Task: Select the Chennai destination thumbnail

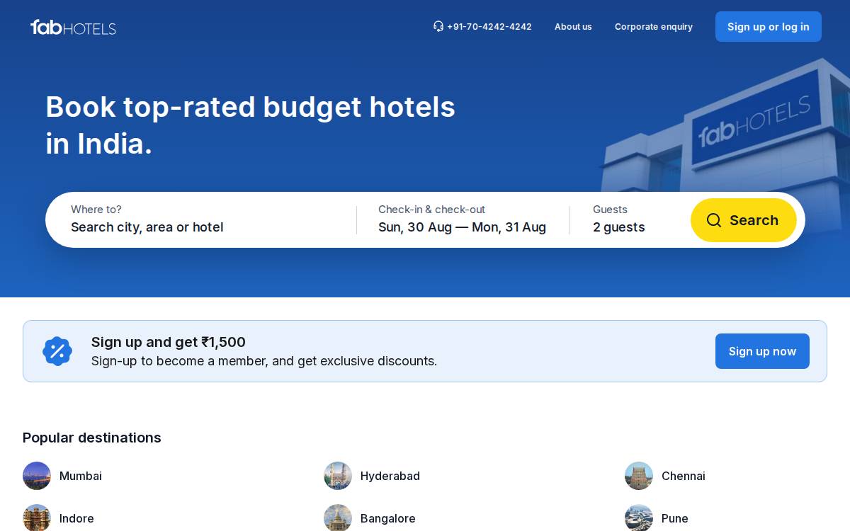Action: pyautogui.click(x=639, y=476)
